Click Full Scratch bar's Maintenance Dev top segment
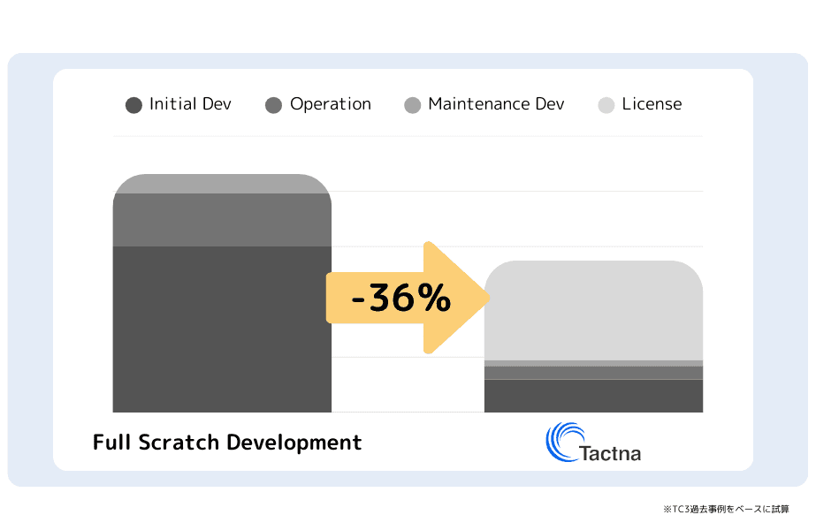Image resolution: width=816 pixels, height=530 pixels. [x=222, y=184]
